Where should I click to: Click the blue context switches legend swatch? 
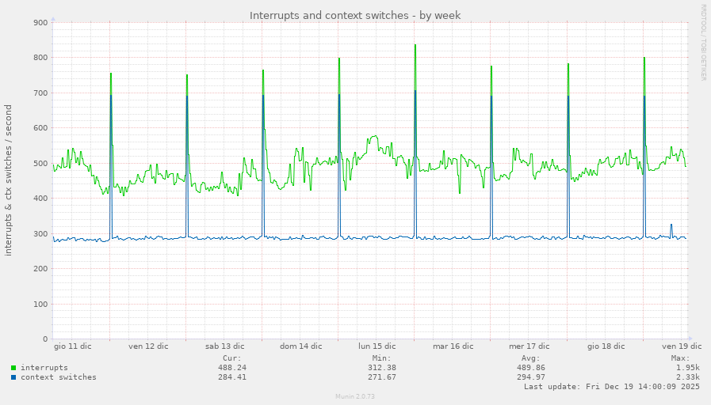13,377
